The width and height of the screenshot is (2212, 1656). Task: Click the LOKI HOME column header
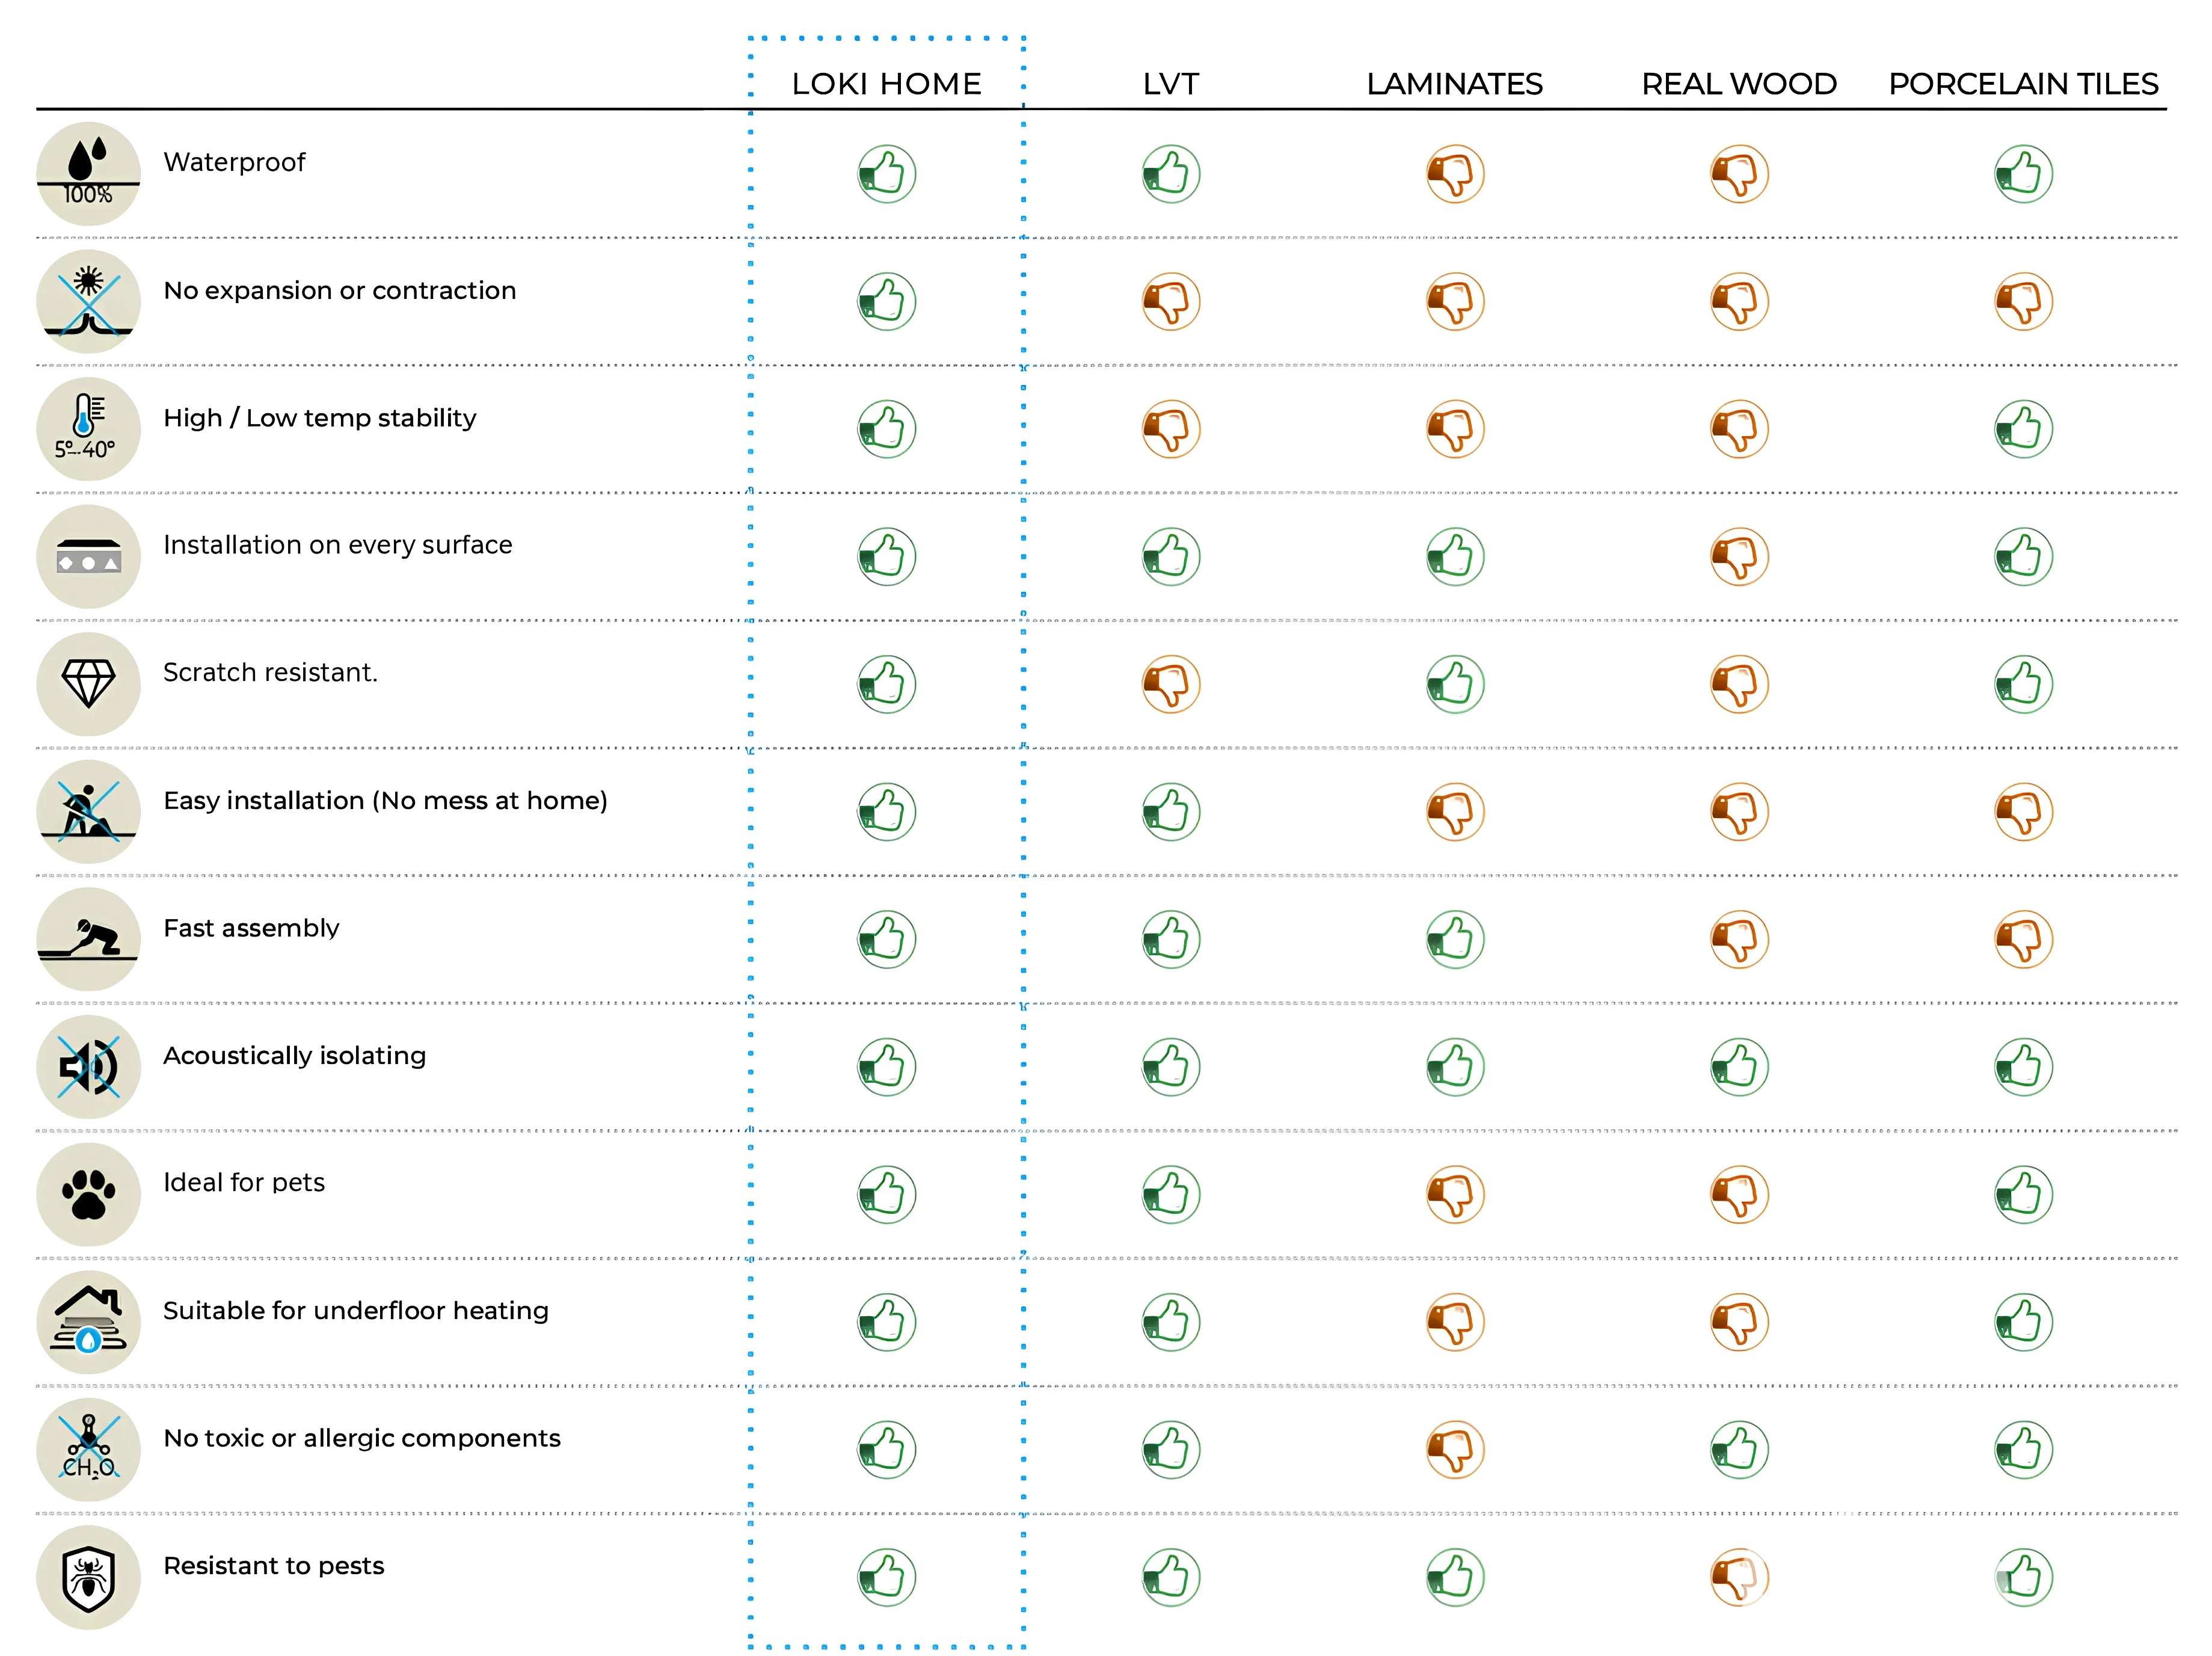tap(886, 84)
